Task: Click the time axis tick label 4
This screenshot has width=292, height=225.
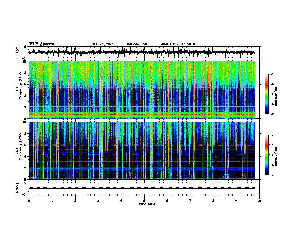Action: tap(121, 201)
